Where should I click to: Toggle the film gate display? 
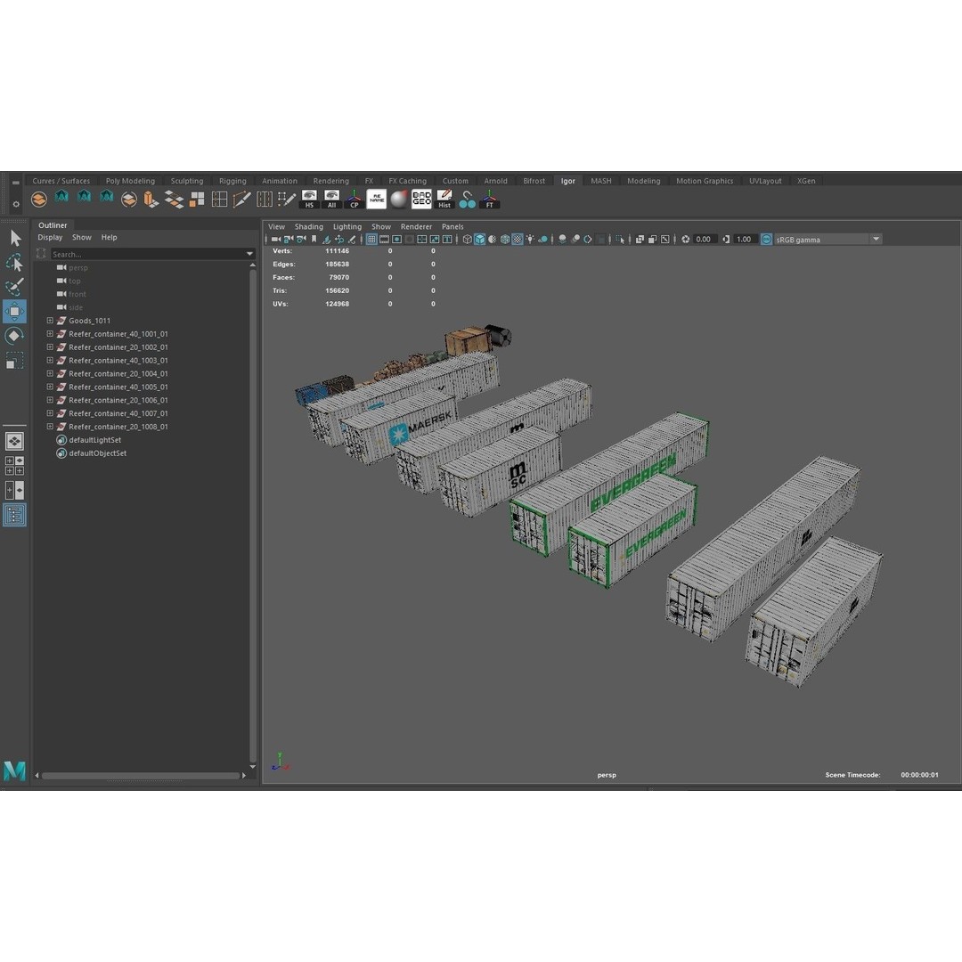coord(384,240)
